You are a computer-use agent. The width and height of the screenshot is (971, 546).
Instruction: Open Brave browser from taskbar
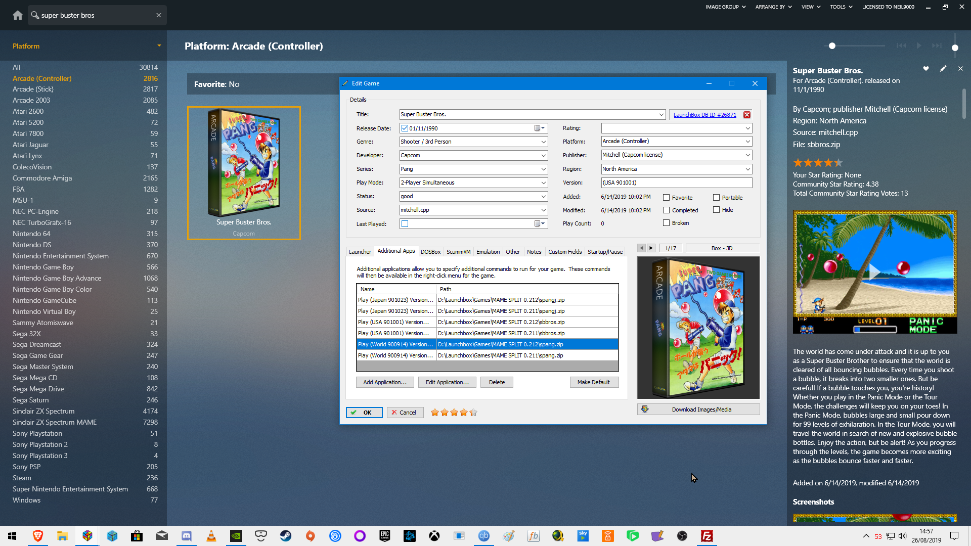(37, 536)
